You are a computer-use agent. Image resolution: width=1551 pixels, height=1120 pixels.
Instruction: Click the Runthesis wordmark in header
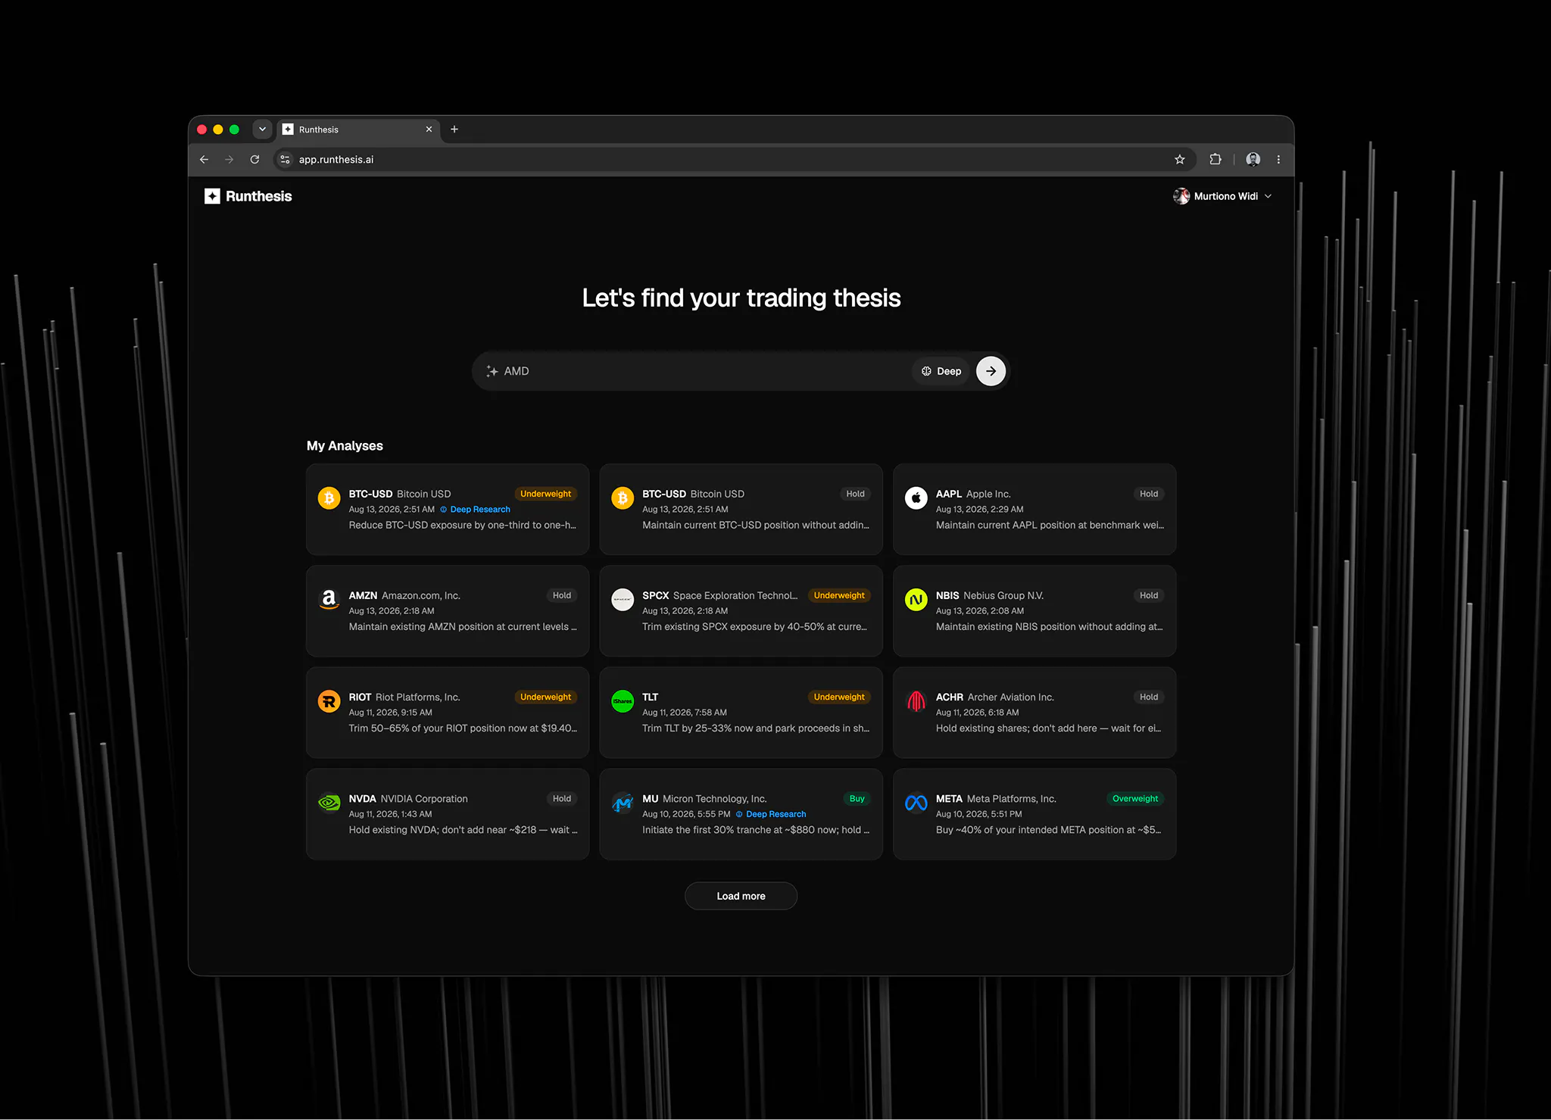(x=259, y=196)
